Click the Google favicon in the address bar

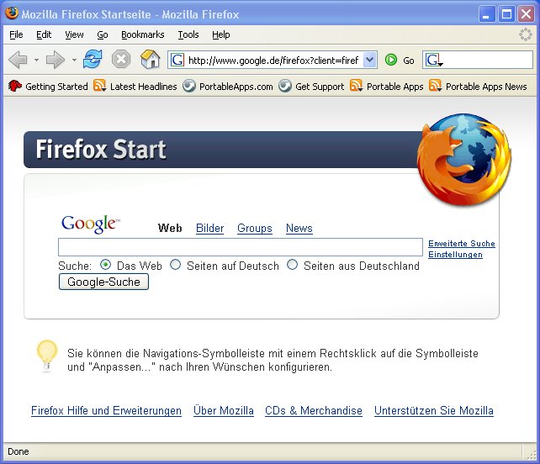click(177, 61)
